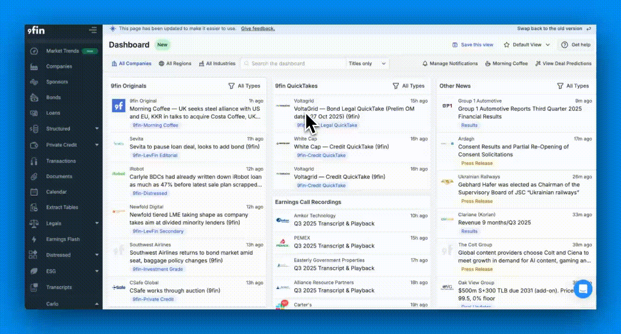The height and width of the screenshot is (334, 621).
Task: Click the 9fin logo
Action: click(36, 31)
